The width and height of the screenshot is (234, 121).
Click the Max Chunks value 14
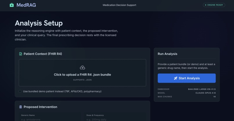point(215,97)
